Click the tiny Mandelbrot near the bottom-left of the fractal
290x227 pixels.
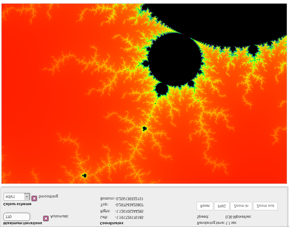click(84, 175)
